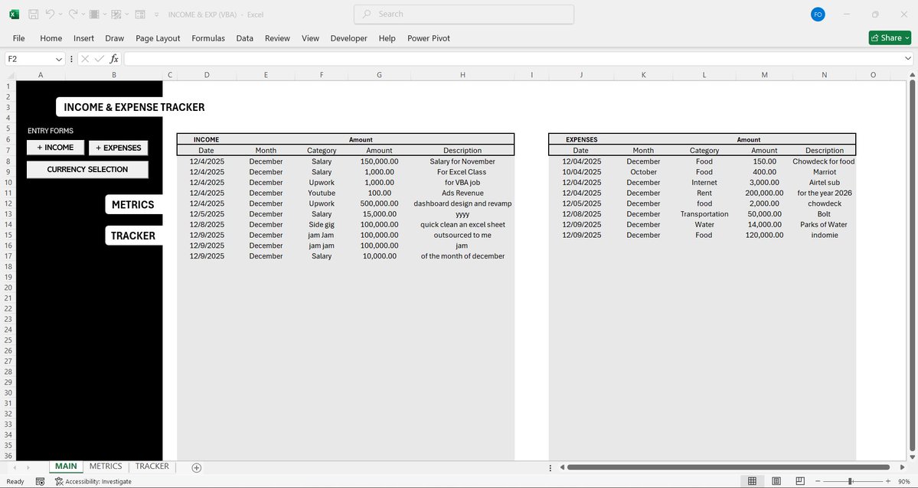Click the + EXPENSES entry form button
Image resolution: width=918 pixels, height=488 pixels.
pyautogui.click(x=118, y=148)
